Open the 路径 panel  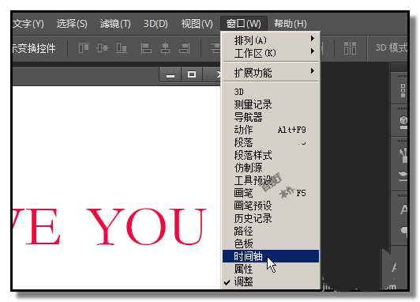coord(271,231)
